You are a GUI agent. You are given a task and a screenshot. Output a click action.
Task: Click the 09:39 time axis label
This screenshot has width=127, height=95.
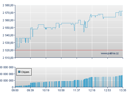(x=30, y=90)
